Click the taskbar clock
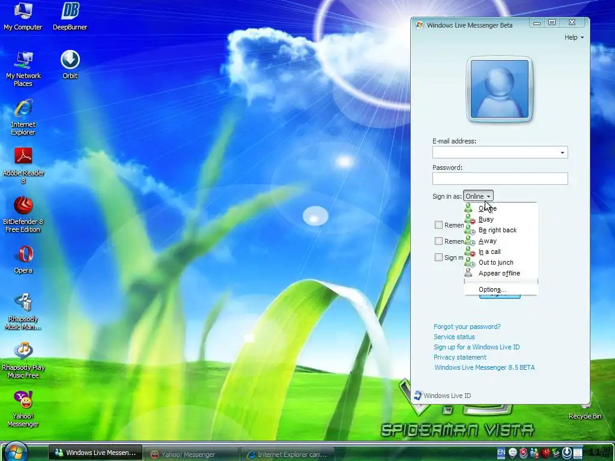The width and height of the screenshot is (615, 461). tap(601, 453)
